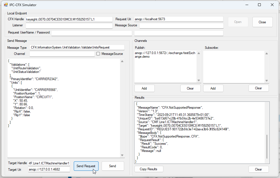
Task: Click the "TimeStamp" result line
Action: coord(174,115)
